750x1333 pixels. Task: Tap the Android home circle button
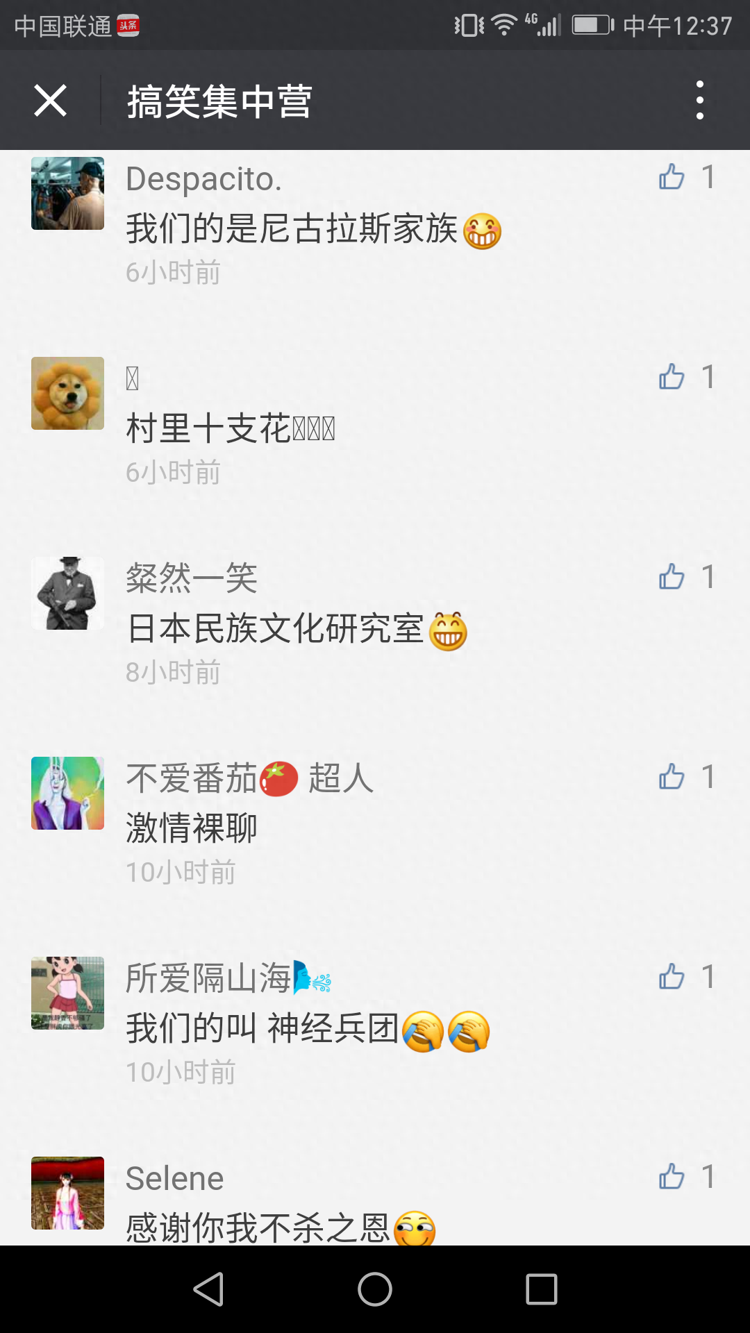tap(375, 1289)
